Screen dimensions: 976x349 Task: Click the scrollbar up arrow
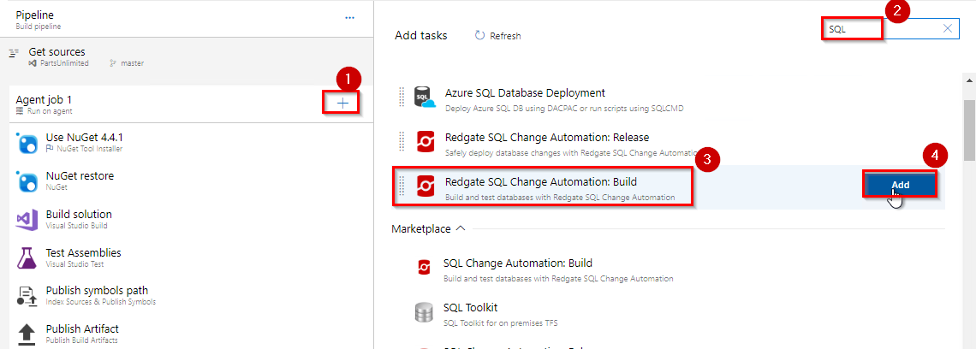[969, 80]
